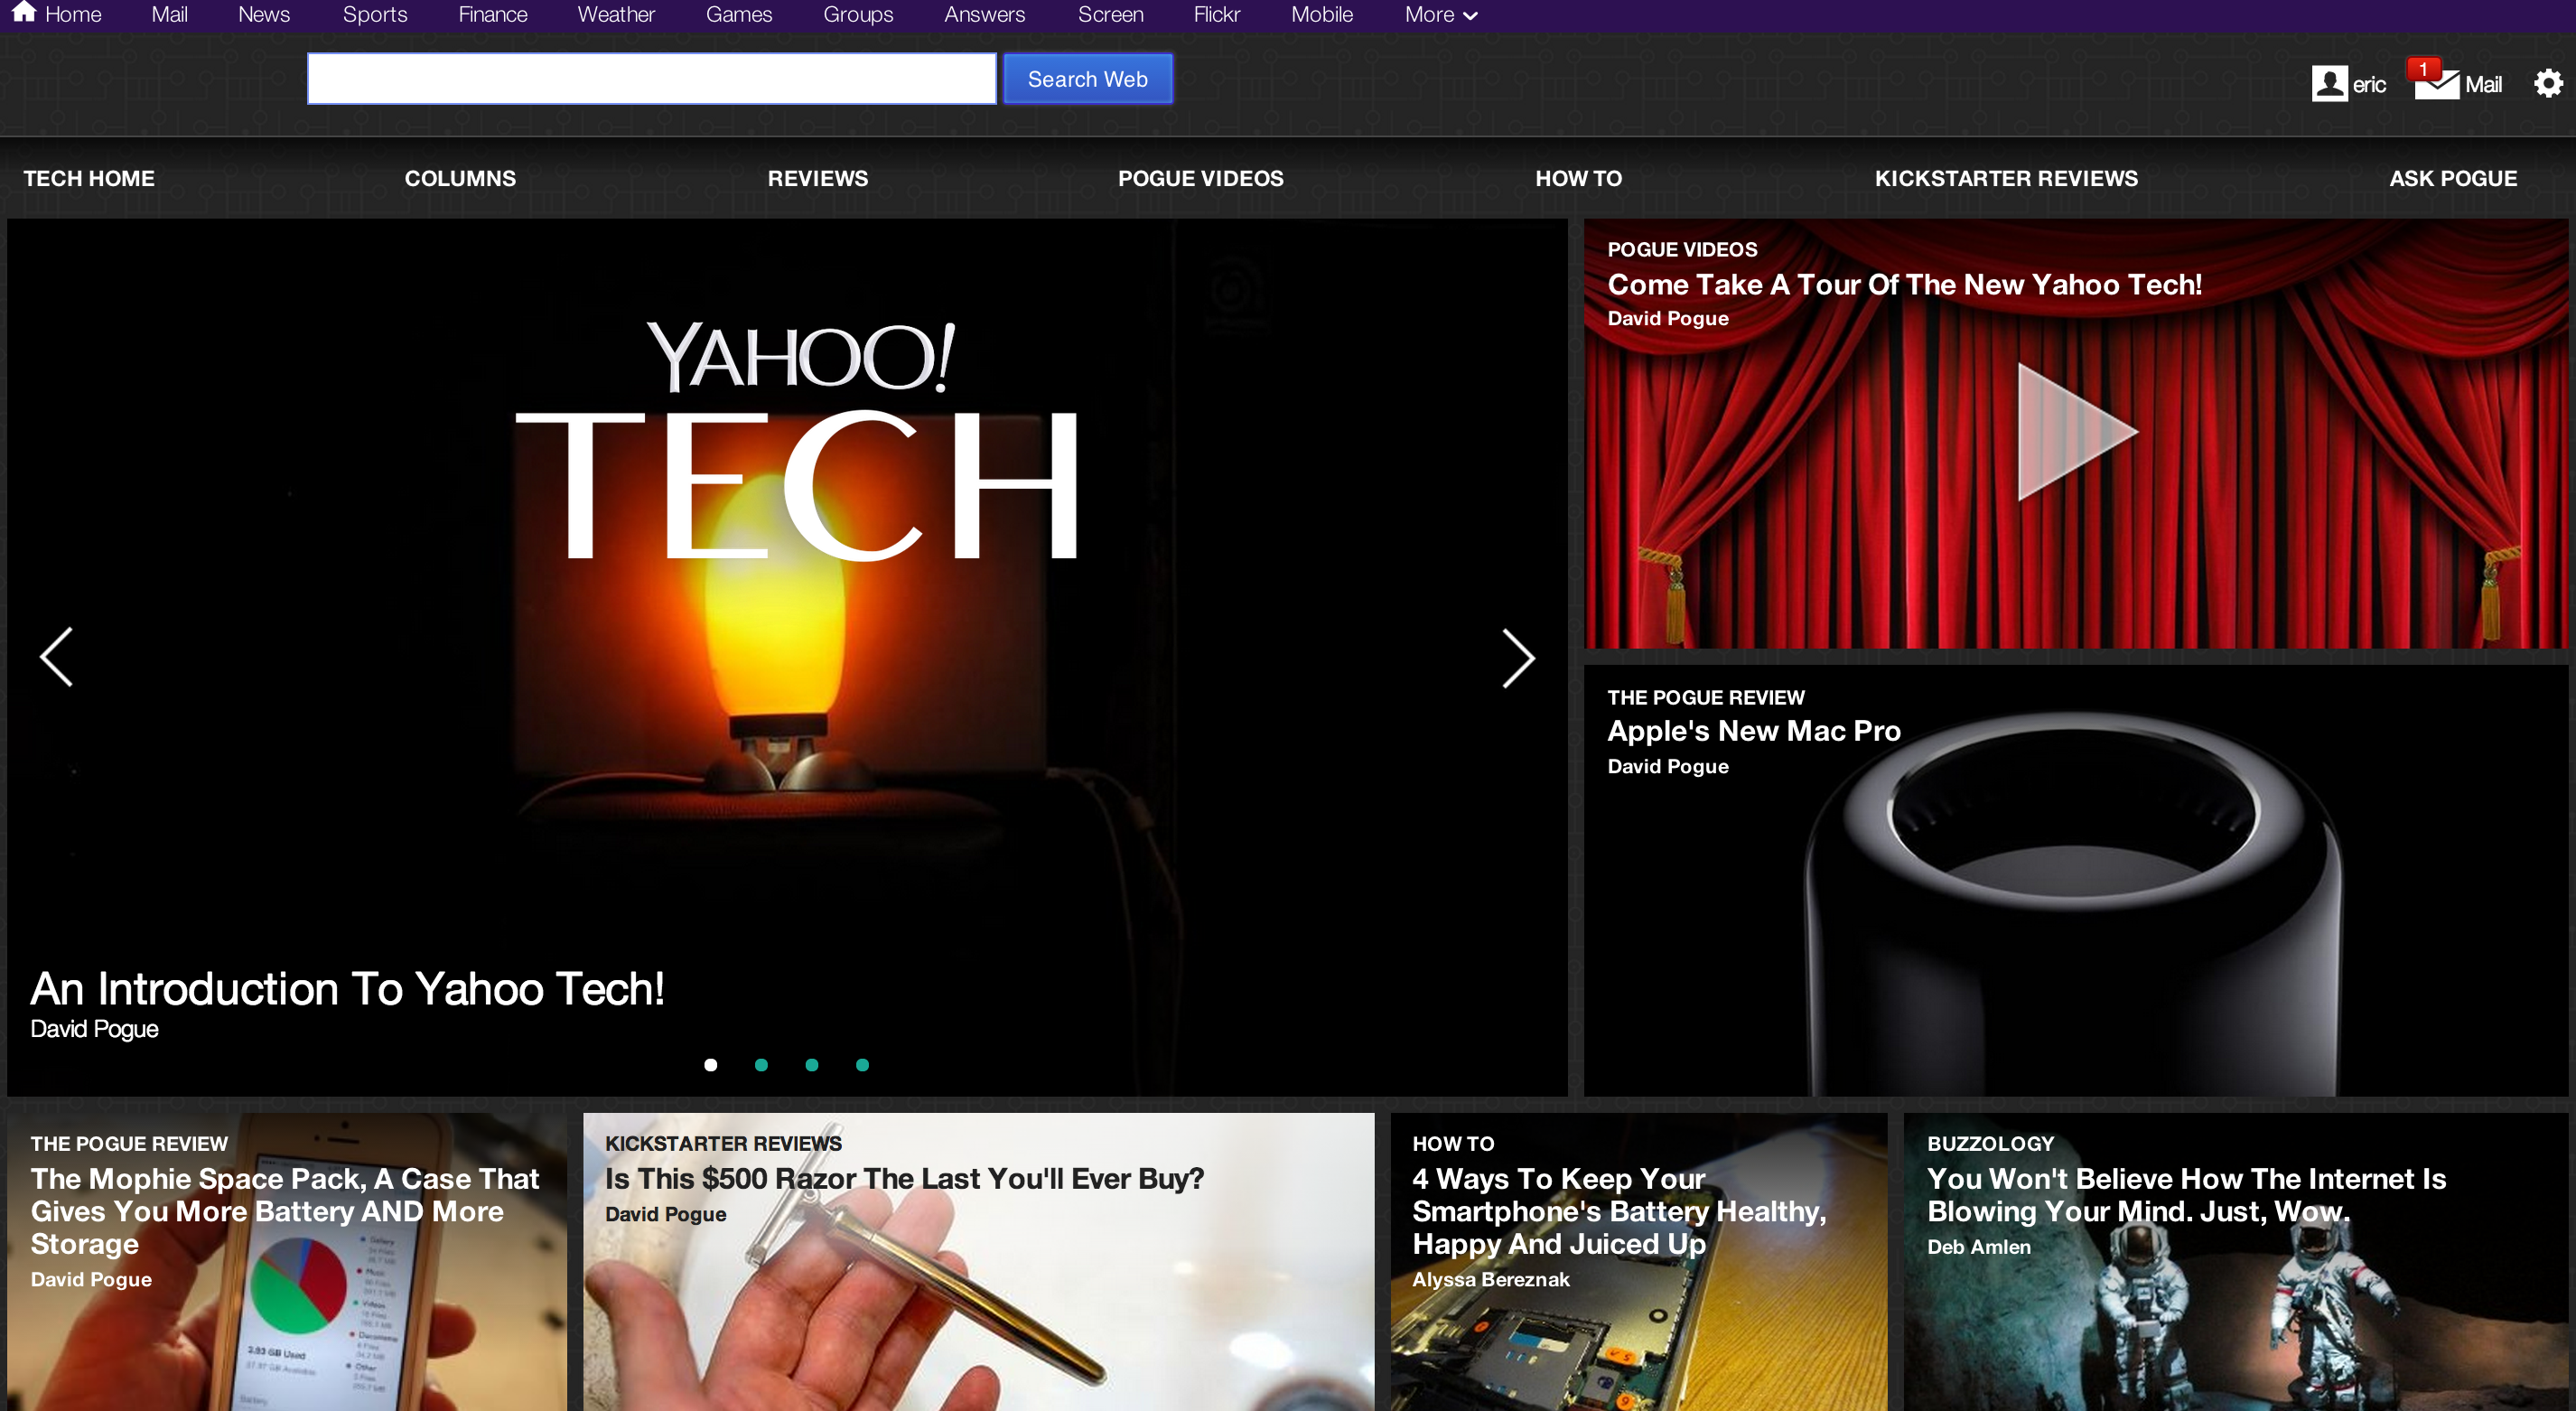The height and width of the screenshot is (1411, 2576).
Task: Click the Home house icon
Action: (24, 12)
